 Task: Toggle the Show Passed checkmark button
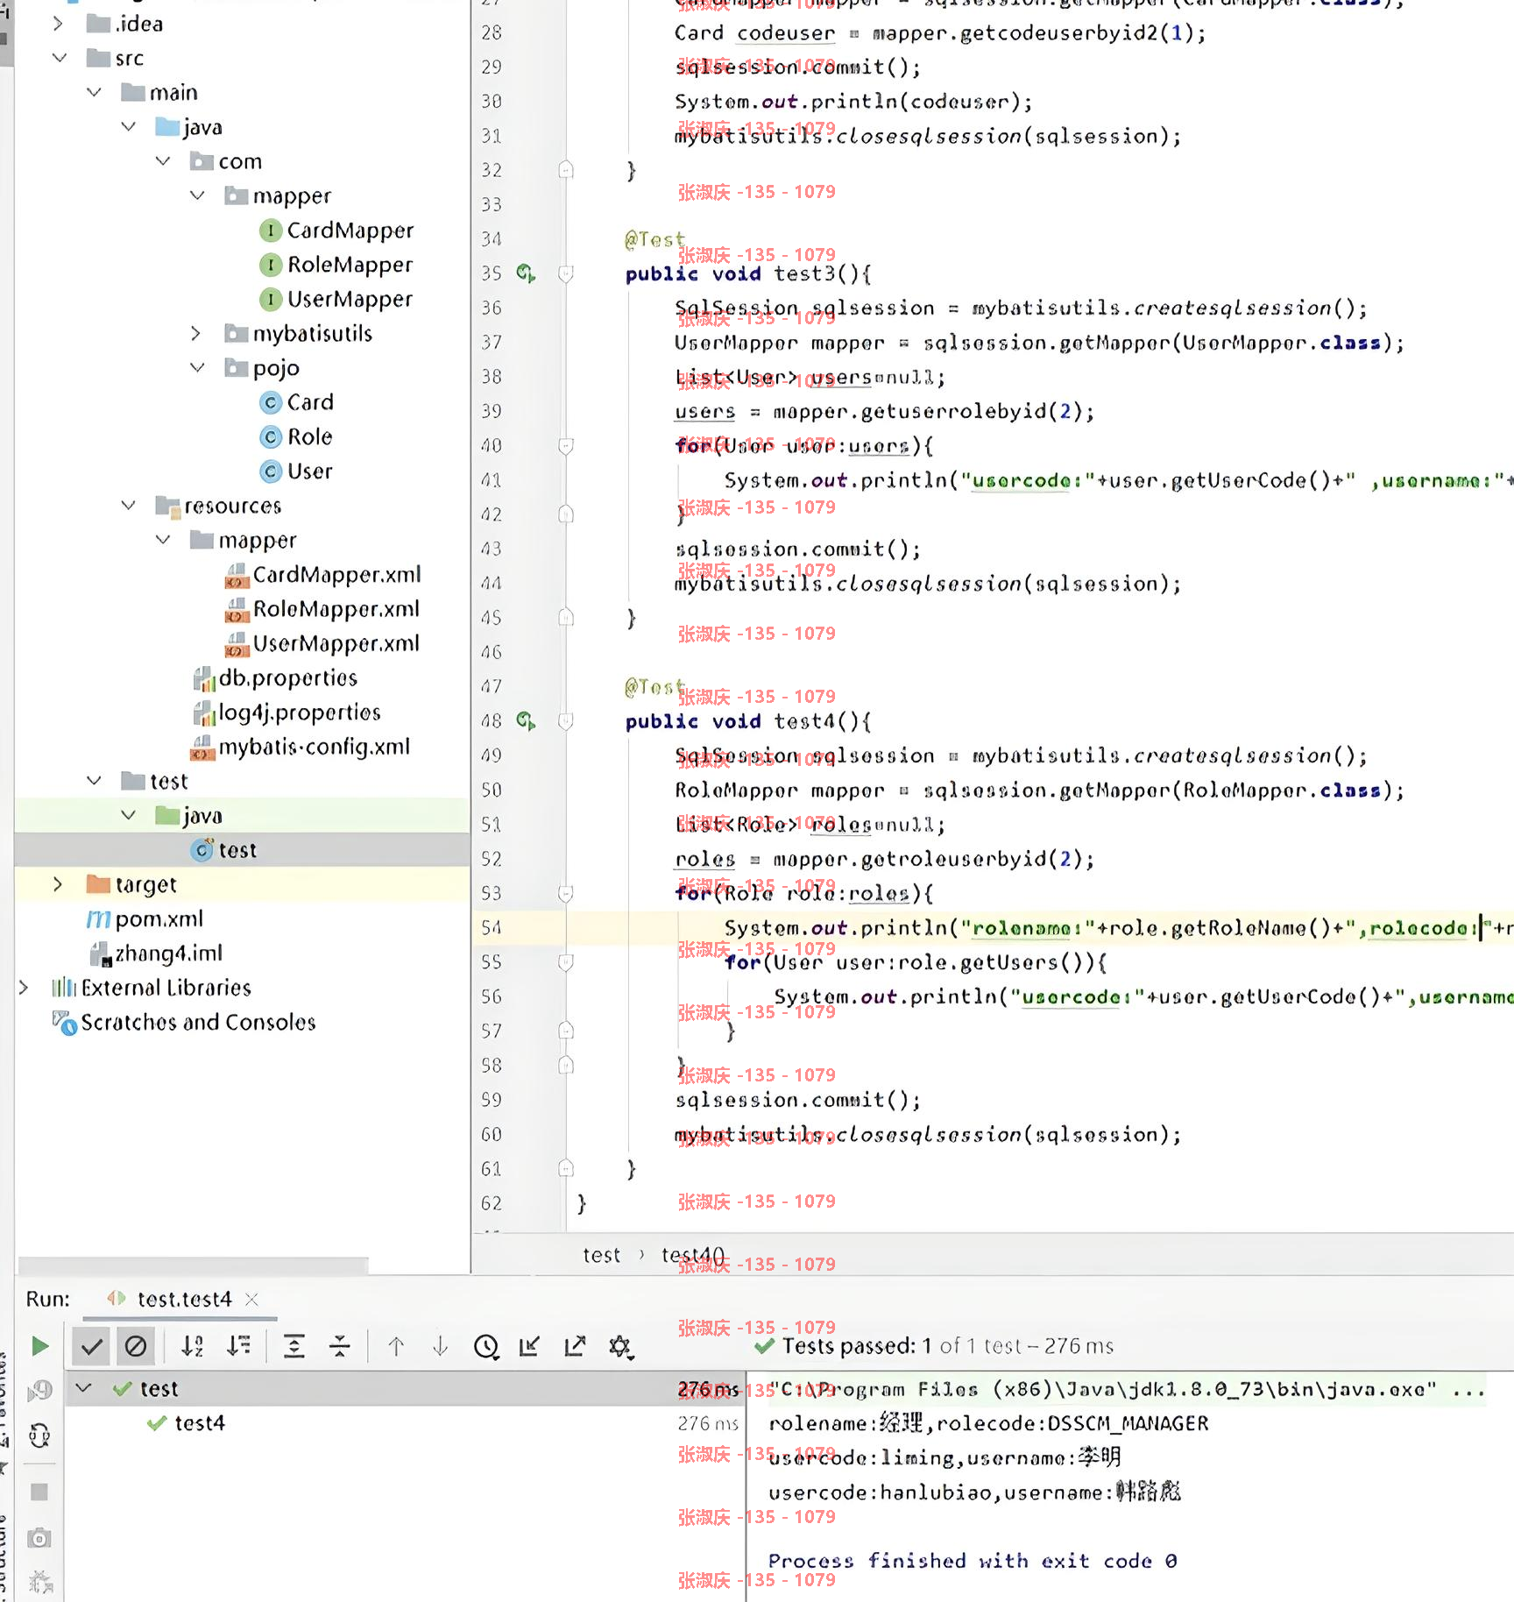pyautogui.click(x=91, y=1346)
